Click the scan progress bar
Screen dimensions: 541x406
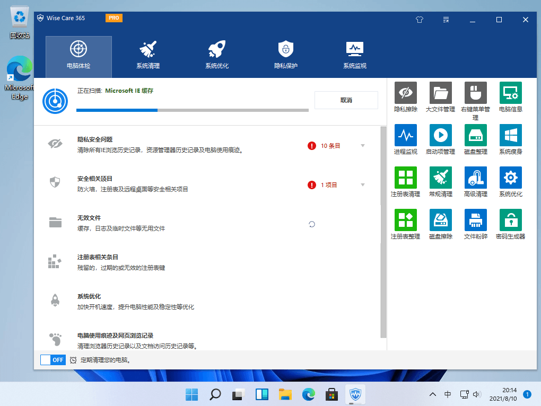coord(192,110)
